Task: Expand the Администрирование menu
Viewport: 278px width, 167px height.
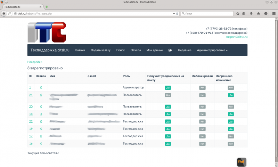Action: [x=212, y=50]
